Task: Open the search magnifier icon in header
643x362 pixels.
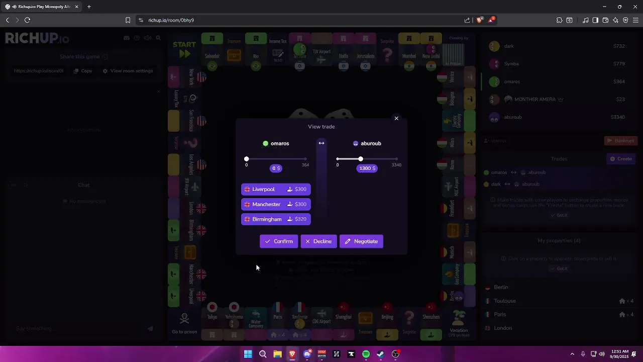Action: point(158,38)
